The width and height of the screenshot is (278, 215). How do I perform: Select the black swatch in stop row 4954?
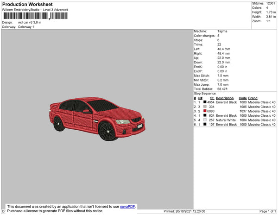coord(205,102)
